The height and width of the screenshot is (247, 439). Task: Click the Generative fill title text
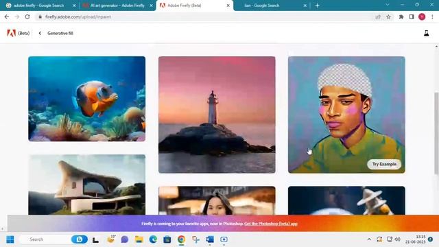coord(60,33)
